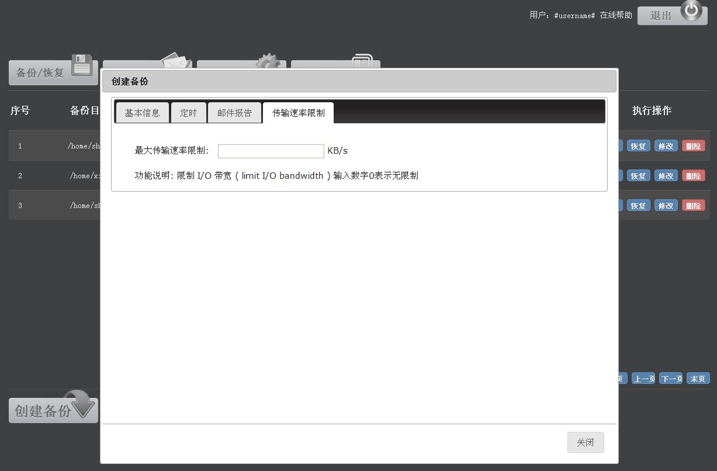This screenshot has width=717, height=471.
Task: Click row number 2 in the table
Action: [20, 176]
